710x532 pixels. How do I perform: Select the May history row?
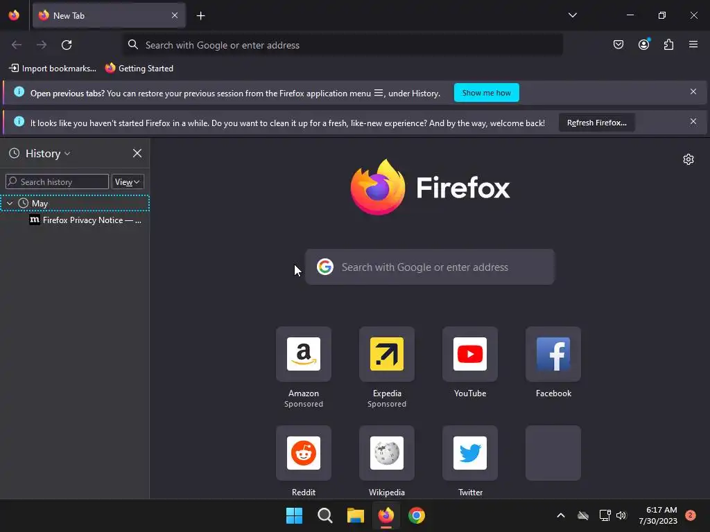75,204
